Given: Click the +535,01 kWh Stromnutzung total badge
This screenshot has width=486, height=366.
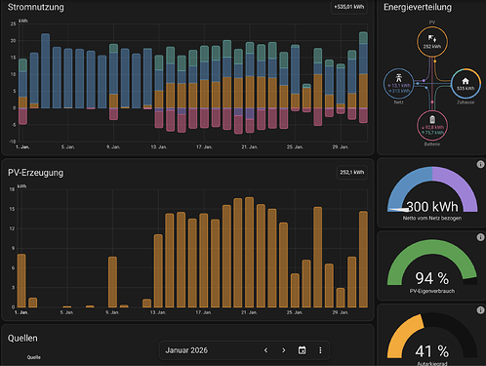Looking at the screenshot, I should click(x=349, y=7).
